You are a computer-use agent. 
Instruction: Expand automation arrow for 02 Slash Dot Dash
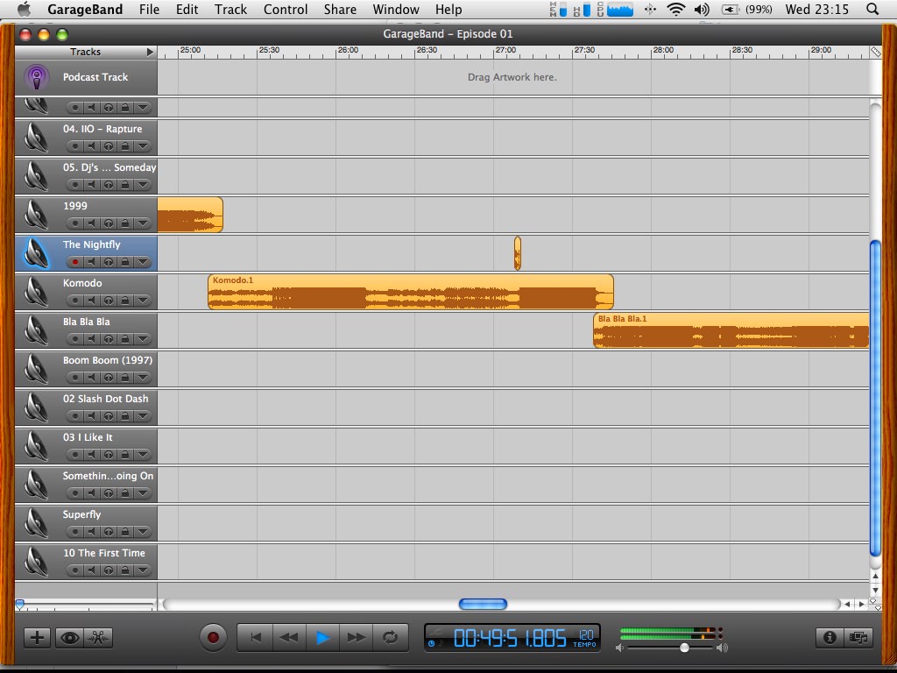click(x=143, y=416)
